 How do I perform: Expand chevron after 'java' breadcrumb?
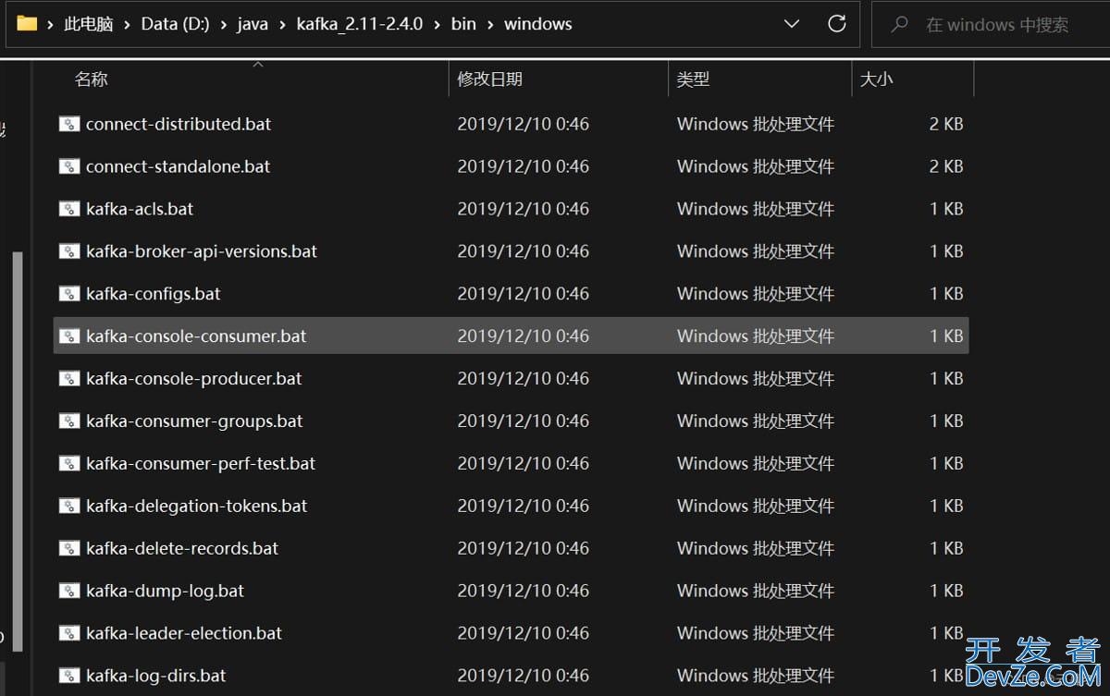(x=281, y=24)
